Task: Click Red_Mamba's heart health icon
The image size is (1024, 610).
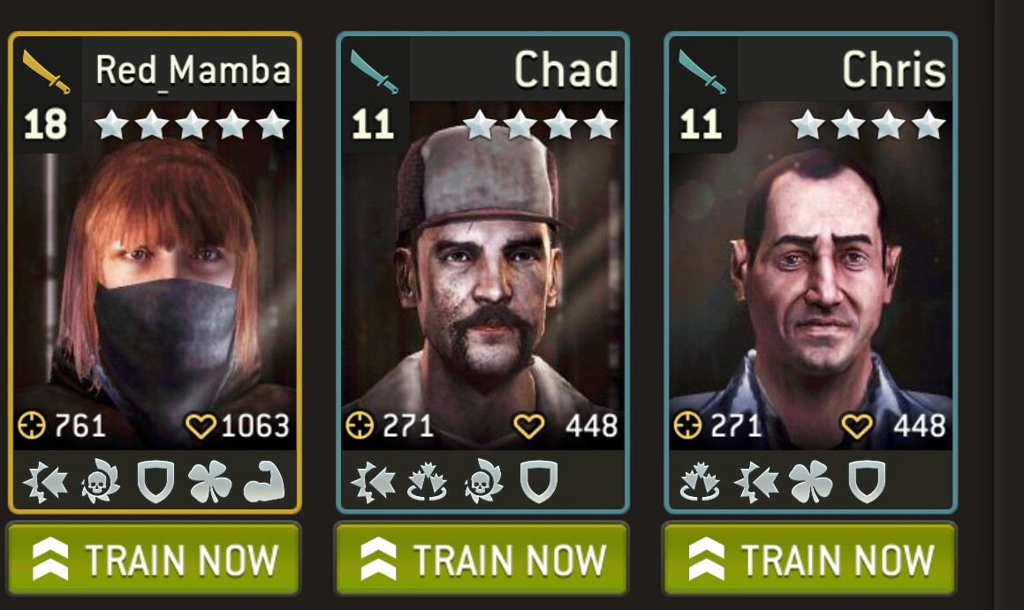Action: click(x=201, y=426)
